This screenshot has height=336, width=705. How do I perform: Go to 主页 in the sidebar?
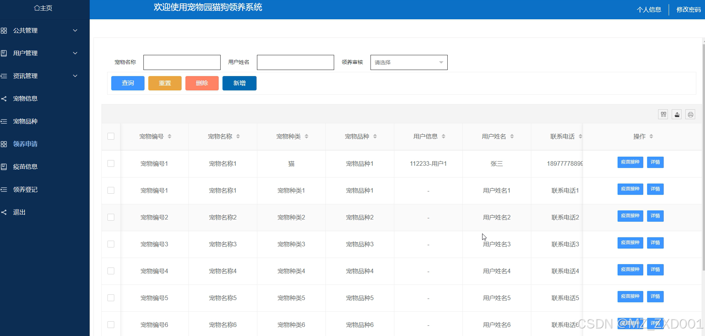coord(43,8)
